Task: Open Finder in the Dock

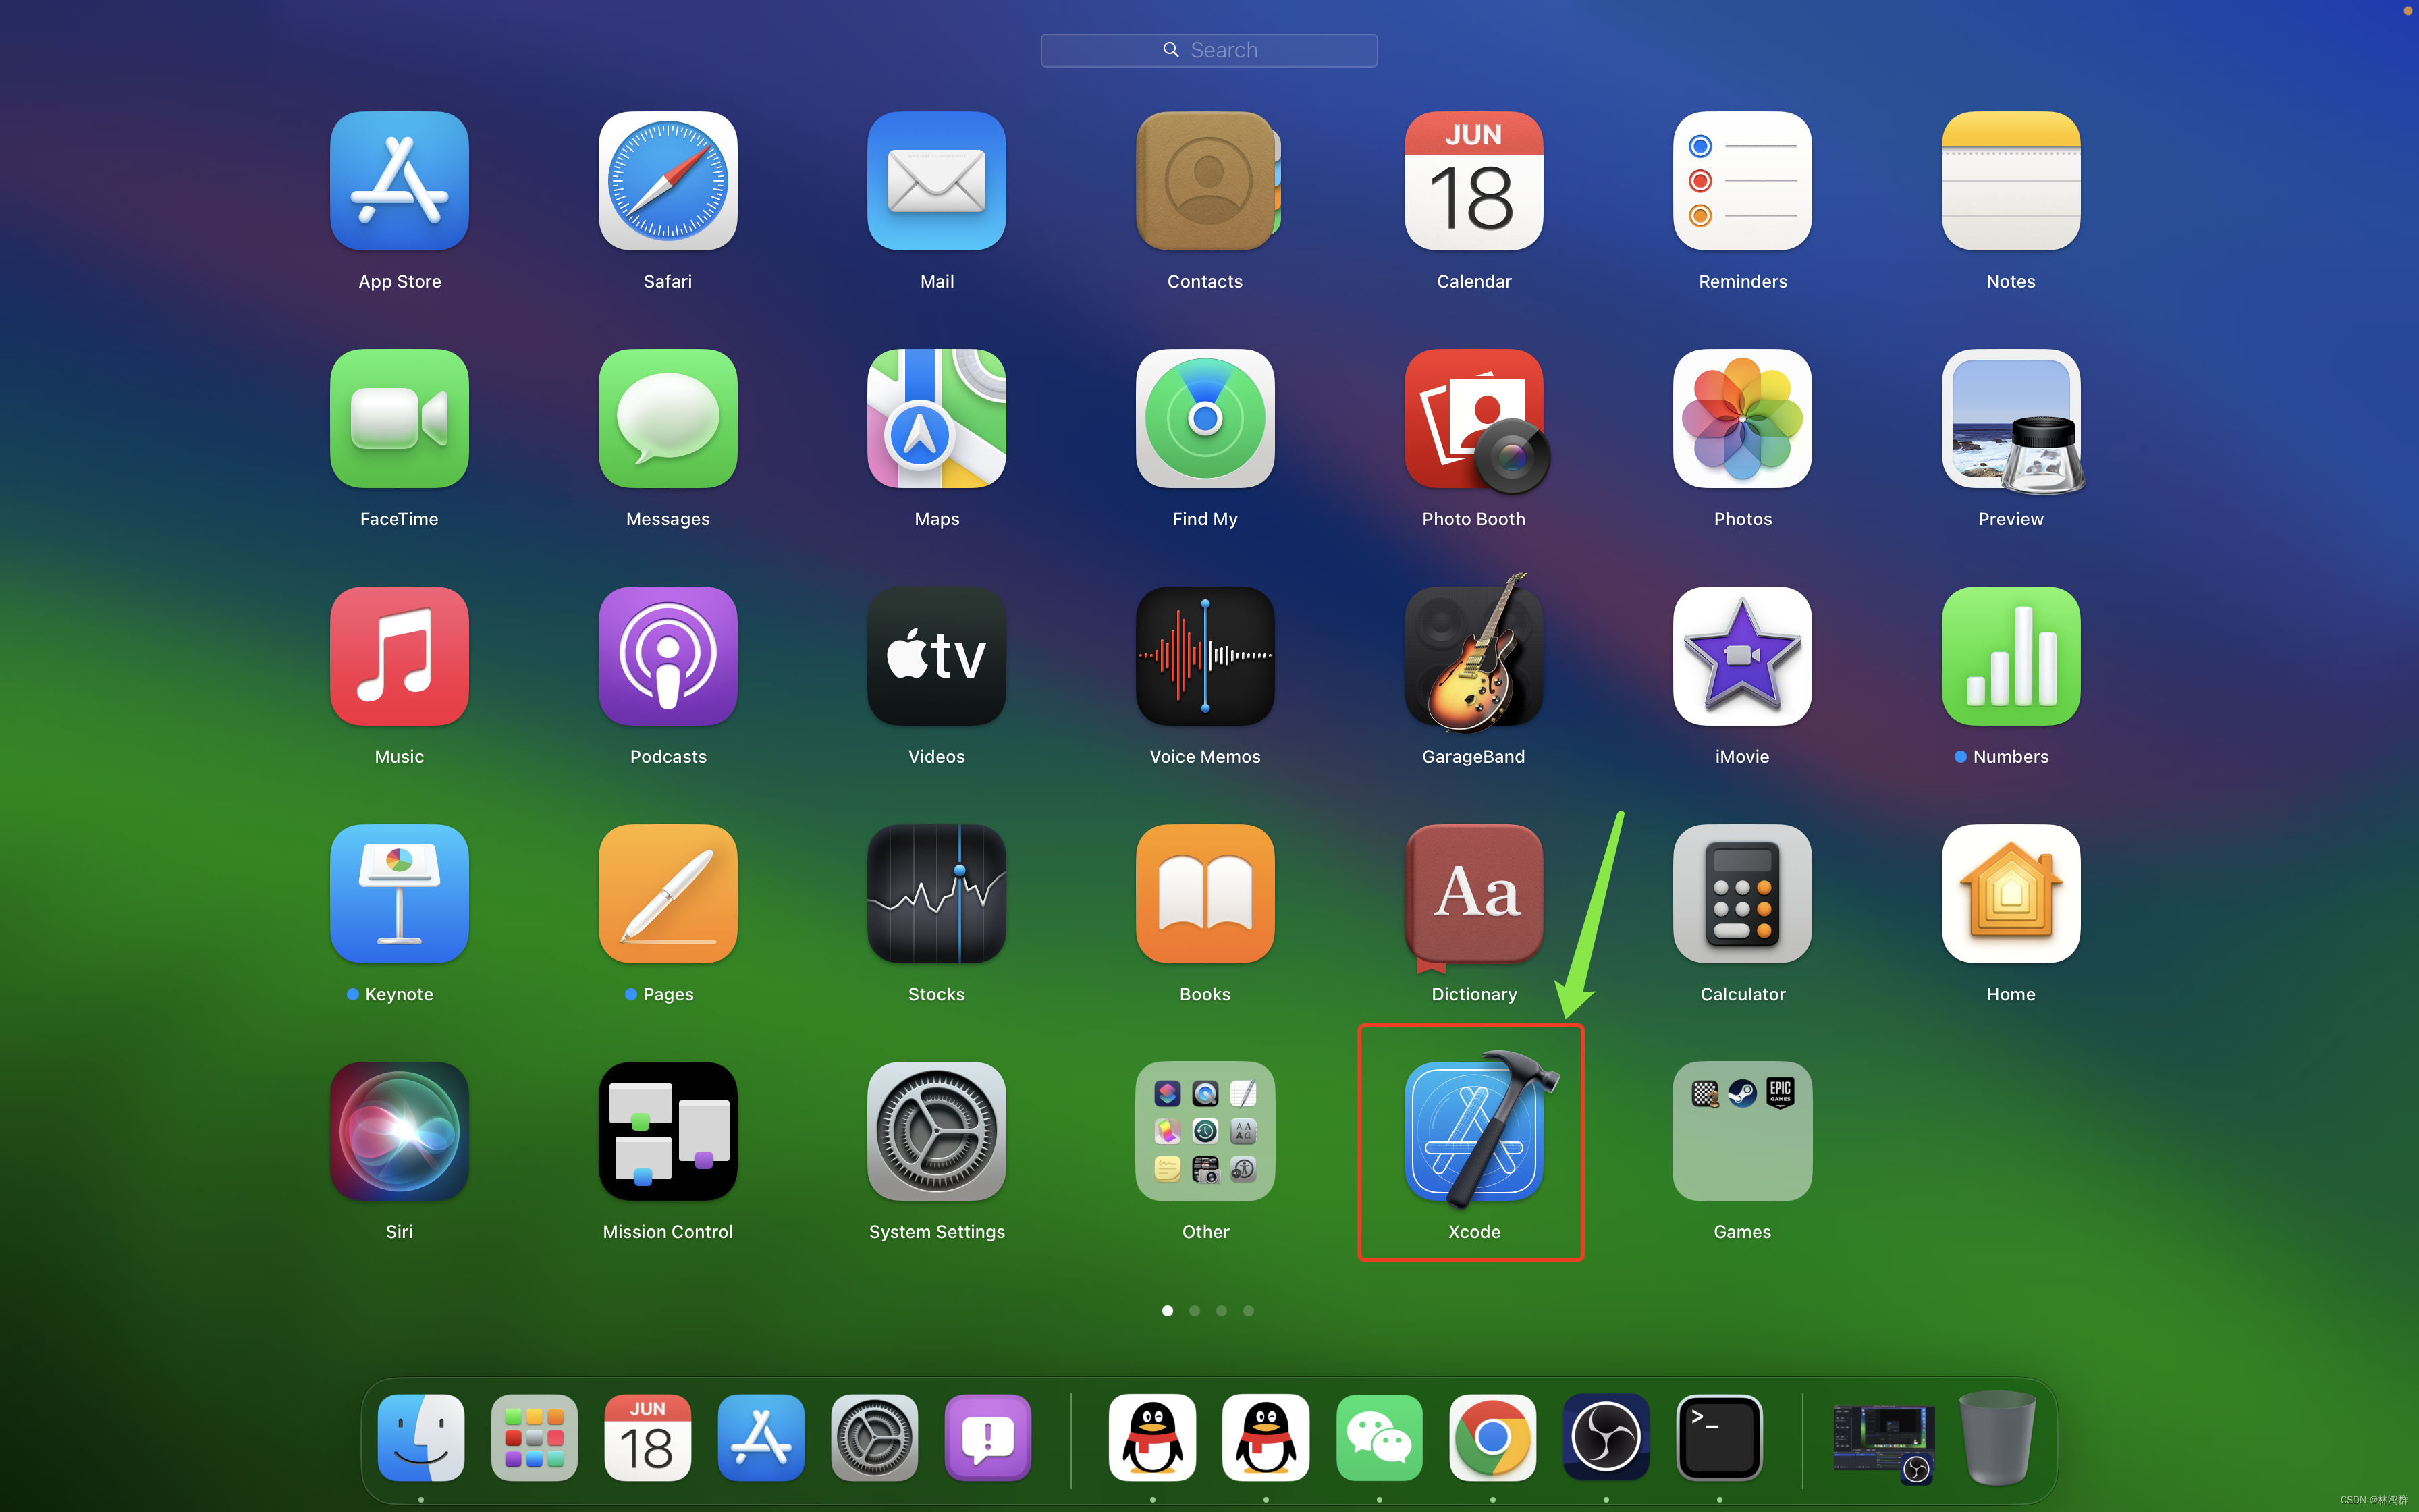Action: [420, 1437]
